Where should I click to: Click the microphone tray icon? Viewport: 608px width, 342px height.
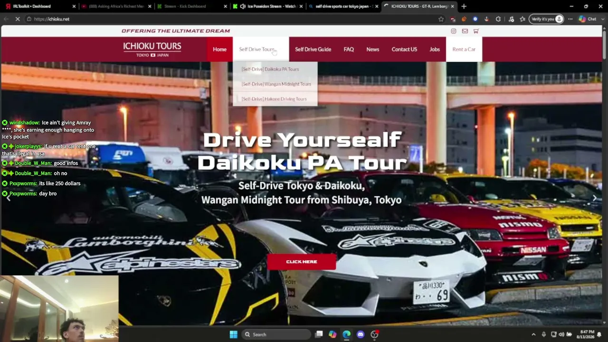544,334
